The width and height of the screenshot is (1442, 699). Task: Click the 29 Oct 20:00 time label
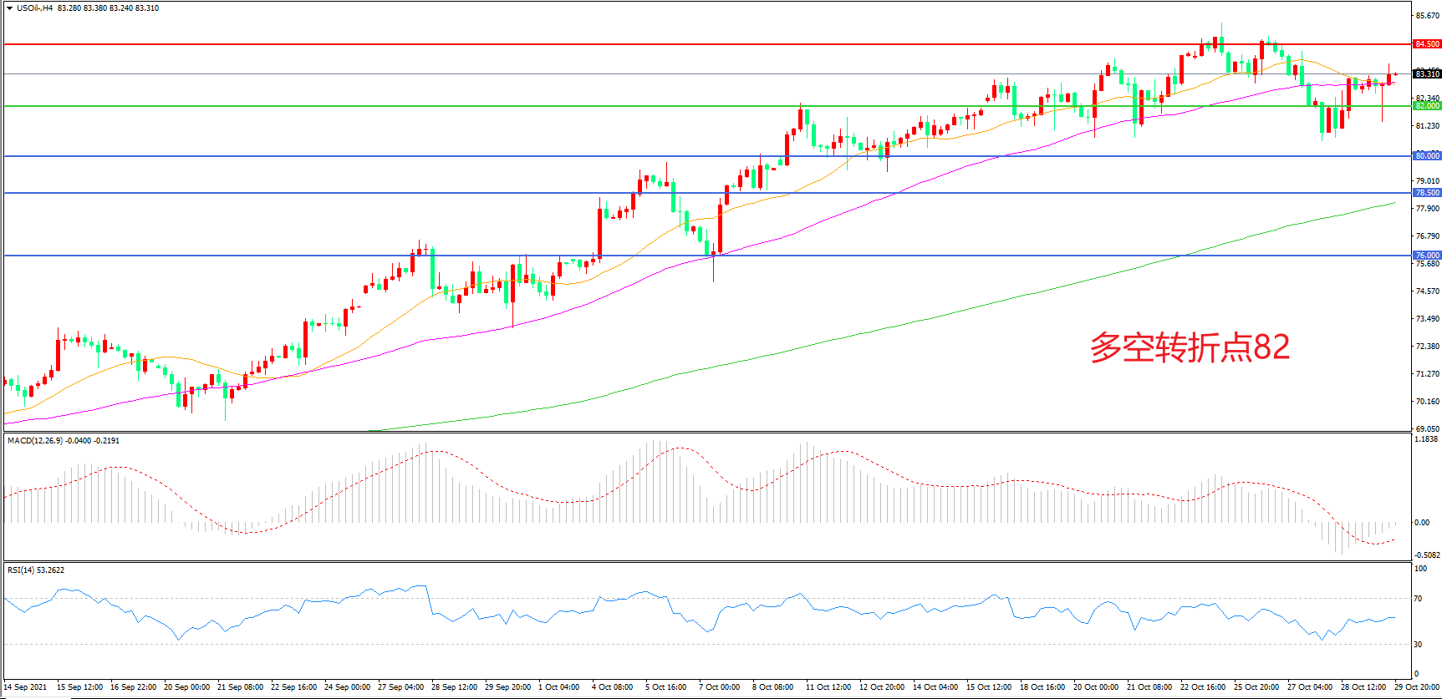click(x=1415, y=687)
